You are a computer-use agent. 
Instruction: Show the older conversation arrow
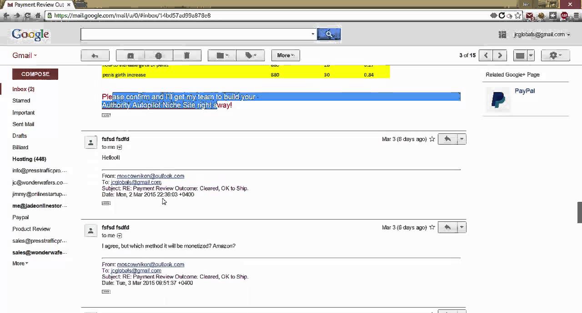[x=500, y=55]
